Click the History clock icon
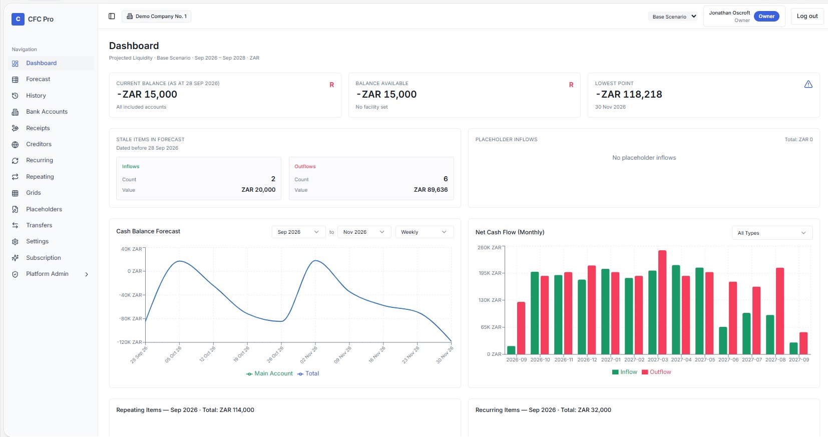 15,96
